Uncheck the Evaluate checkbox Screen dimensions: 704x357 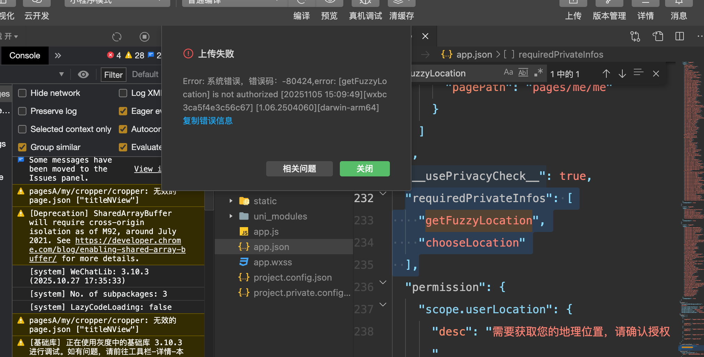click(x=123, y=147)
